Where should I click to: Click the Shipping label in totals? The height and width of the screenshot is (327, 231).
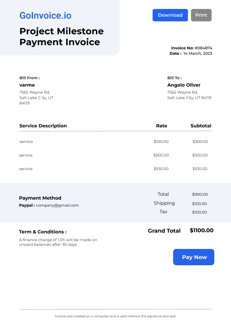[x=164, y=203]
